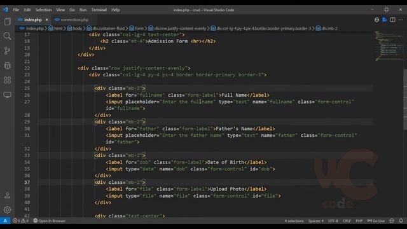This screenshot has width=407, height=229.
Task: Click line number 37 in gutter
Action: click(27, 183)
